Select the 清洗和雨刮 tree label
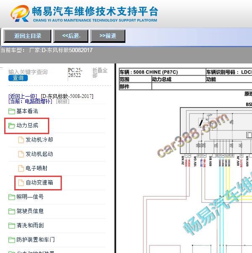Image resolution: width=252 pixels, height=253 pixels. coord(30,225)
